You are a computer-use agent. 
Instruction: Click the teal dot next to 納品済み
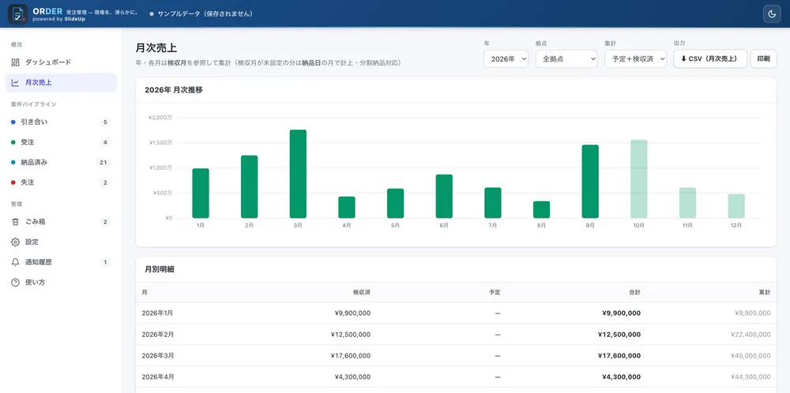coord(13,163)
